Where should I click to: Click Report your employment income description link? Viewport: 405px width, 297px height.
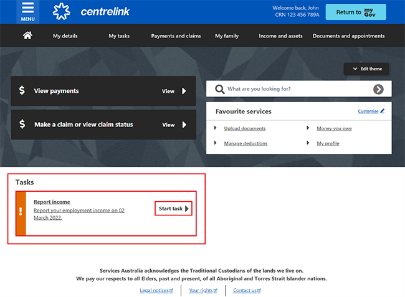(x=79, y=214)
